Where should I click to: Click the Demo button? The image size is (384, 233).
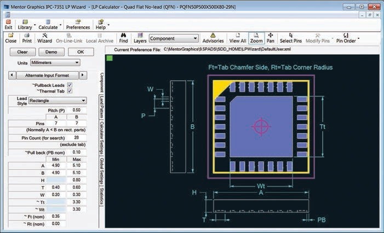pos(51,52)
